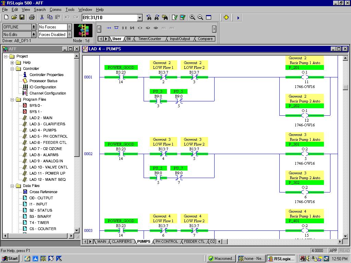Click the ladder window vertical scrollbar thumb
The width and height of the screenshot is (351, 263).
[346, 87]
